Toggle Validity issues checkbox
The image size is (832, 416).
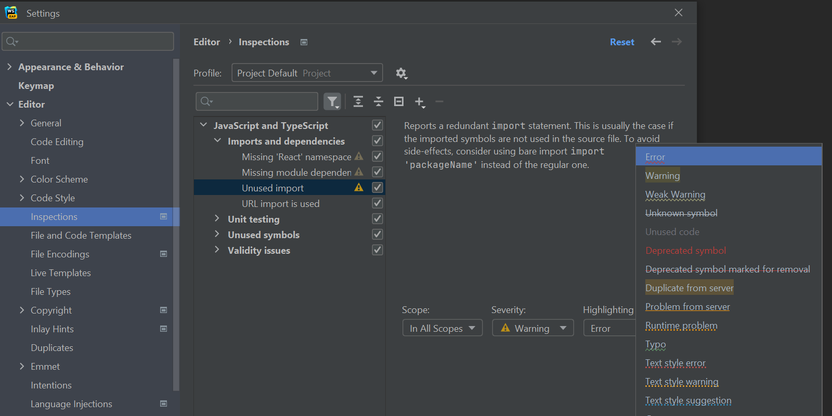[x=378, y=250]
